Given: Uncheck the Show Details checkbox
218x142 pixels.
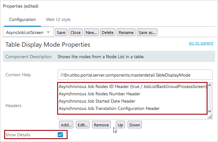Looking at the screenshot, I should pyautogui.click(x=60, y=135).
